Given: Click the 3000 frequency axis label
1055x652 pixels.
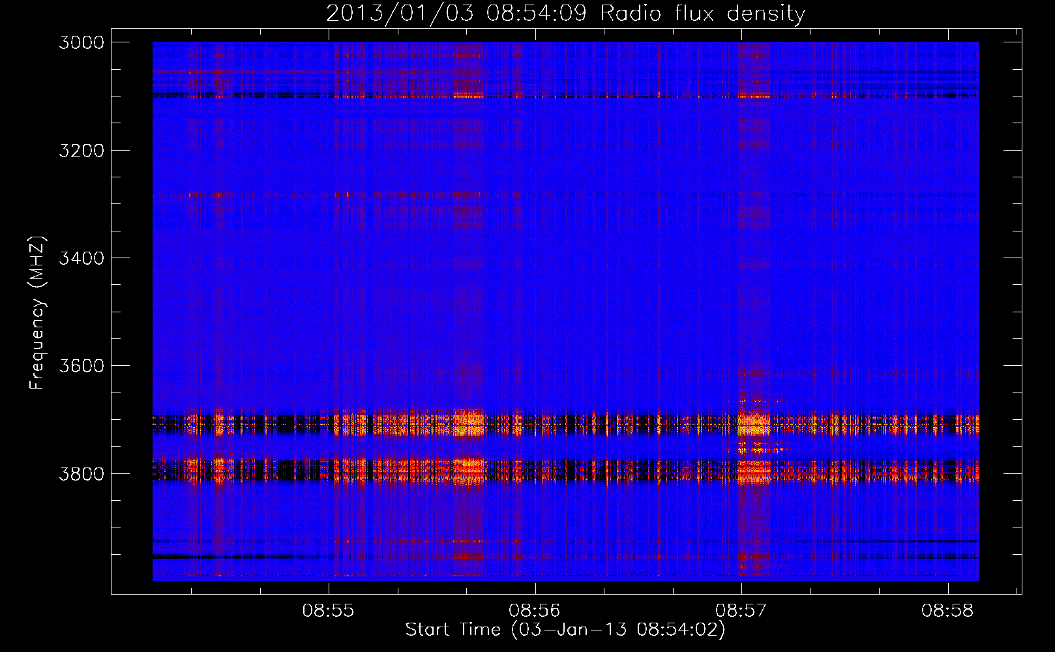Looking at the screenshot, I should (x=82, y=42).
